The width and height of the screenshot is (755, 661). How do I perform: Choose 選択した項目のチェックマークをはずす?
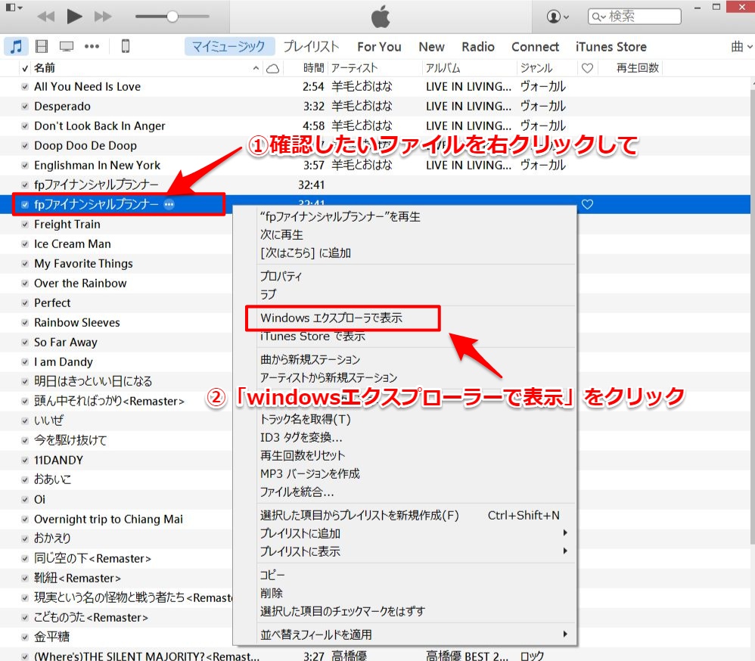click(x=343, y=611)
